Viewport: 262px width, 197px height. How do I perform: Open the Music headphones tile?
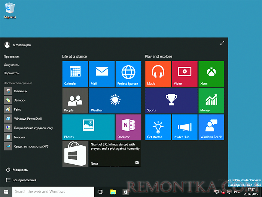(158, 74)
